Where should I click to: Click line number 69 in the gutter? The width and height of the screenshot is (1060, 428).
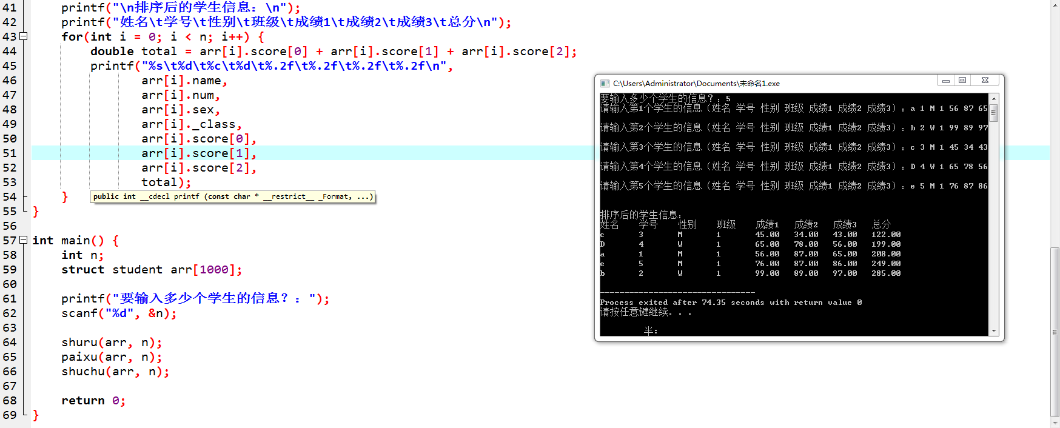10,415
